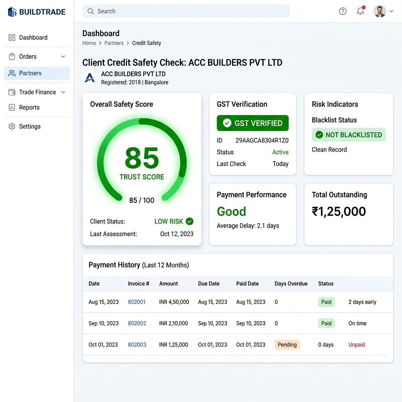Click the Settings gear icon
The width and height of the screenshot is (402, 402).
click(x=12, y=126)
